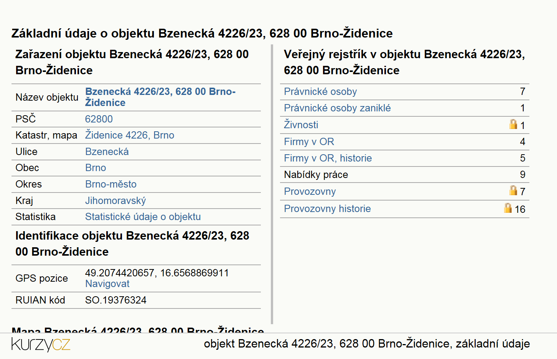This screenshot has height=359, width=557.
Task: Open Provozovny historie link
Action: click(x=327, y=209)
